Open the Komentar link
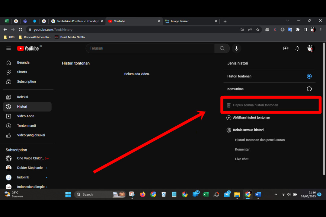The height and width of the screenshot is (217, 326). [242, 149]
